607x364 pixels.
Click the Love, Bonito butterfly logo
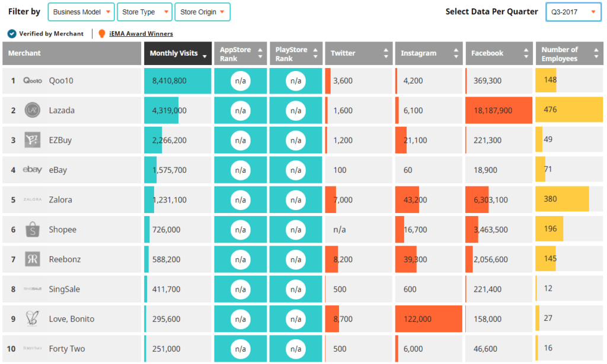(32, 319)
